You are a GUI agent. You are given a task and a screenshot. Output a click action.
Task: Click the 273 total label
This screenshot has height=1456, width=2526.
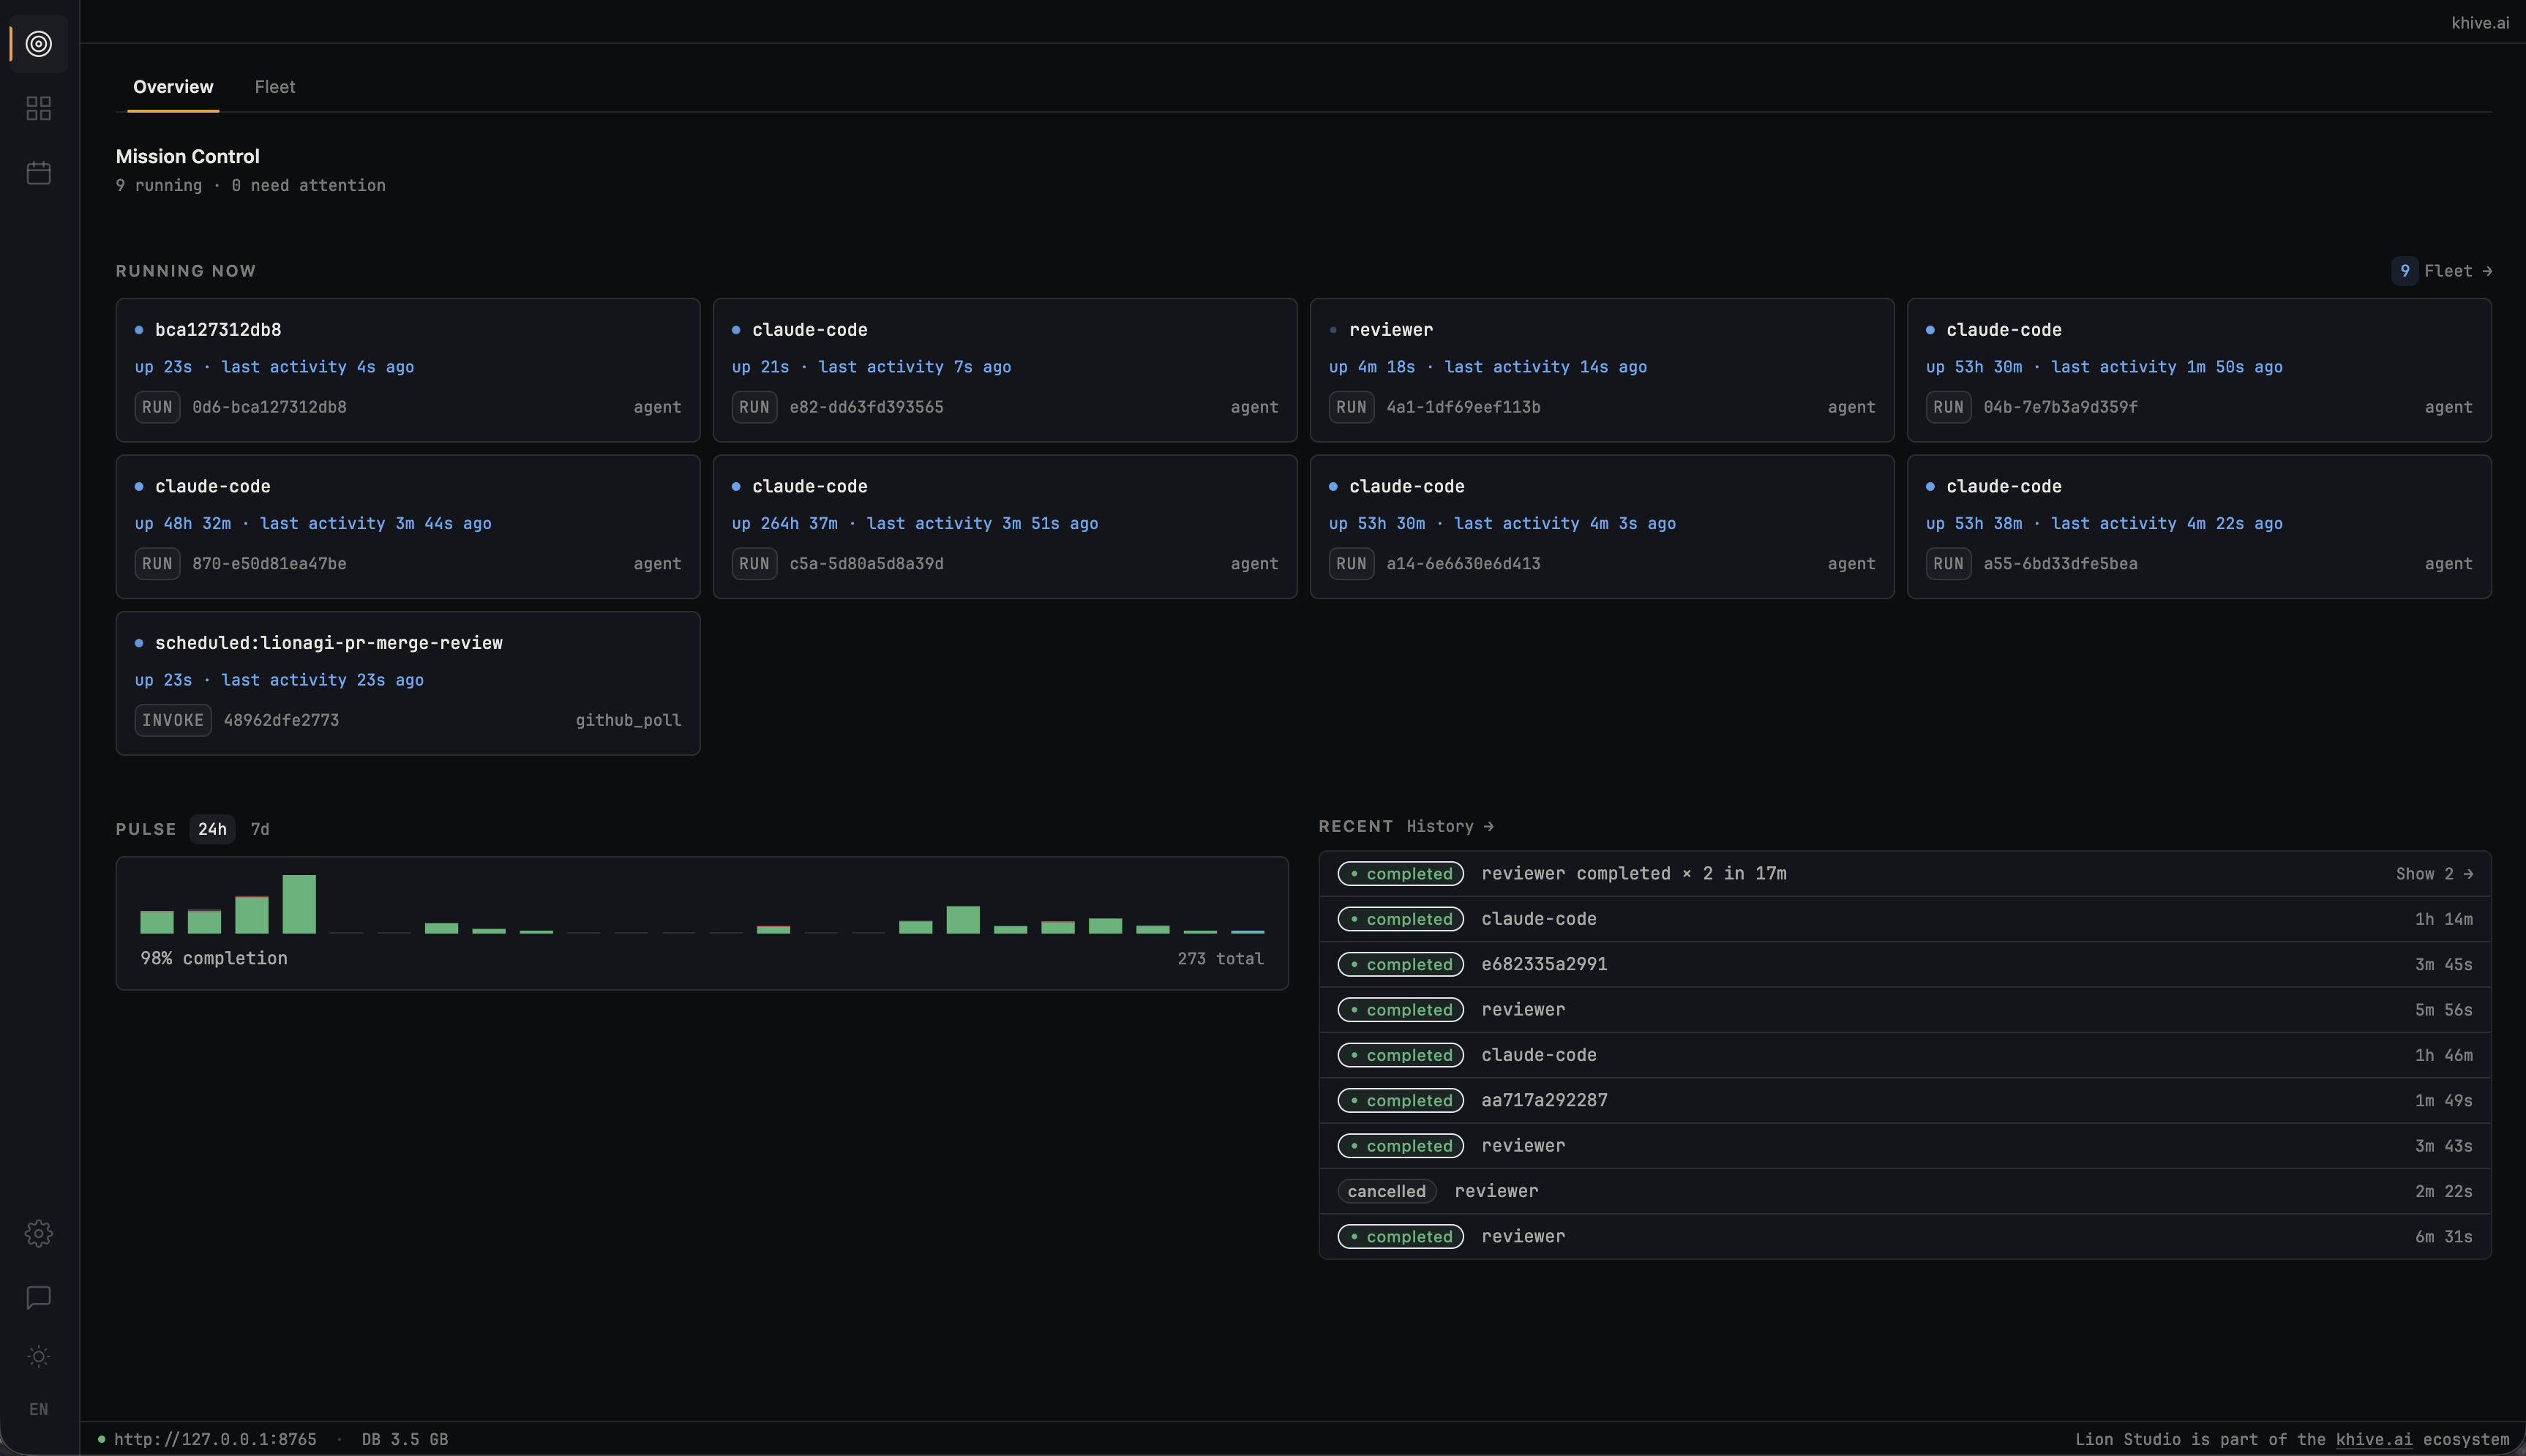1220,958
